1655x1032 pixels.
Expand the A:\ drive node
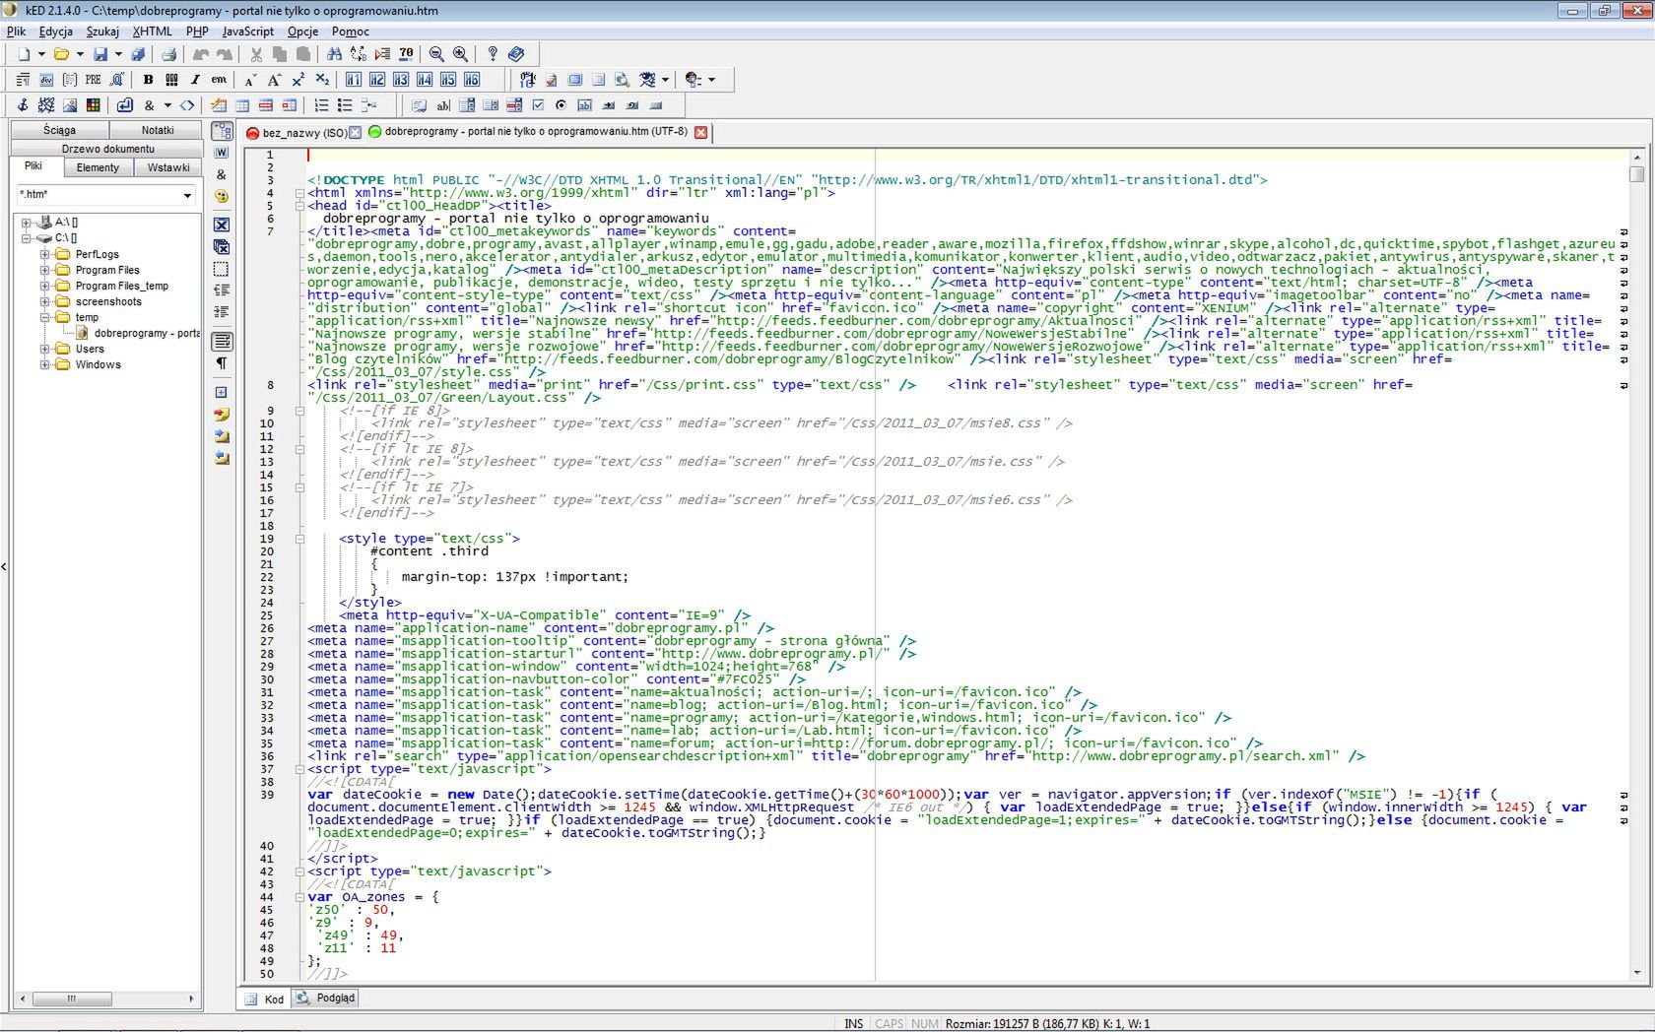28,223
